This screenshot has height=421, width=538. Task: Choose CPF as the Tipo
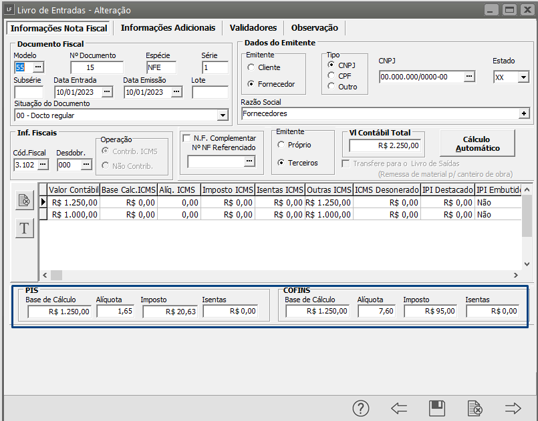[331, 76]
